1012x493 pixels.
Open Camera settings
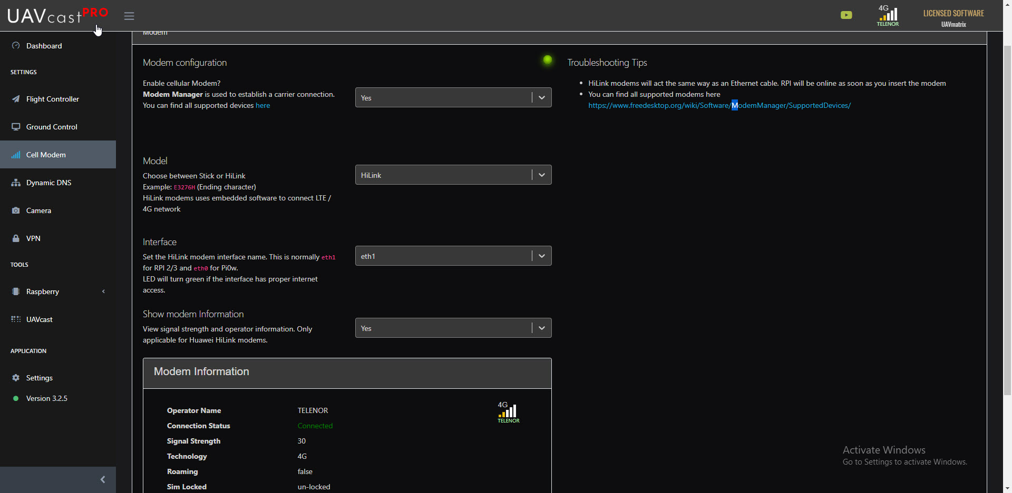coord(39,210)
